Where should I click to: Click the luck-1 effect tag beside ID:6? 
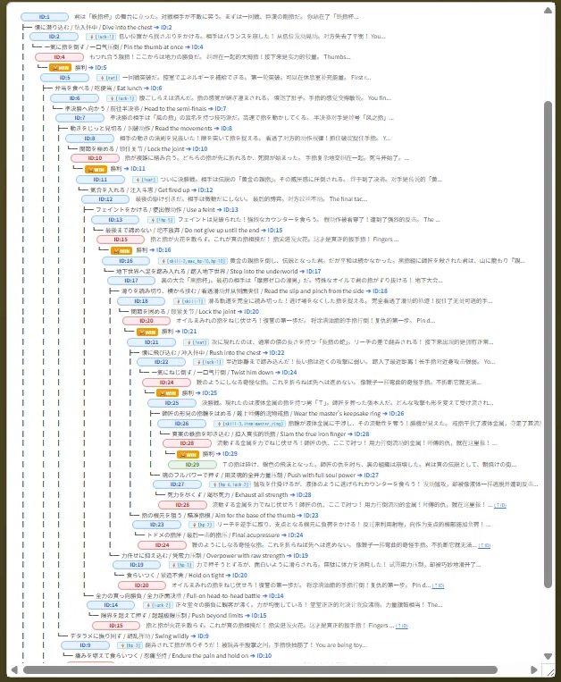[x=121, y=98]
